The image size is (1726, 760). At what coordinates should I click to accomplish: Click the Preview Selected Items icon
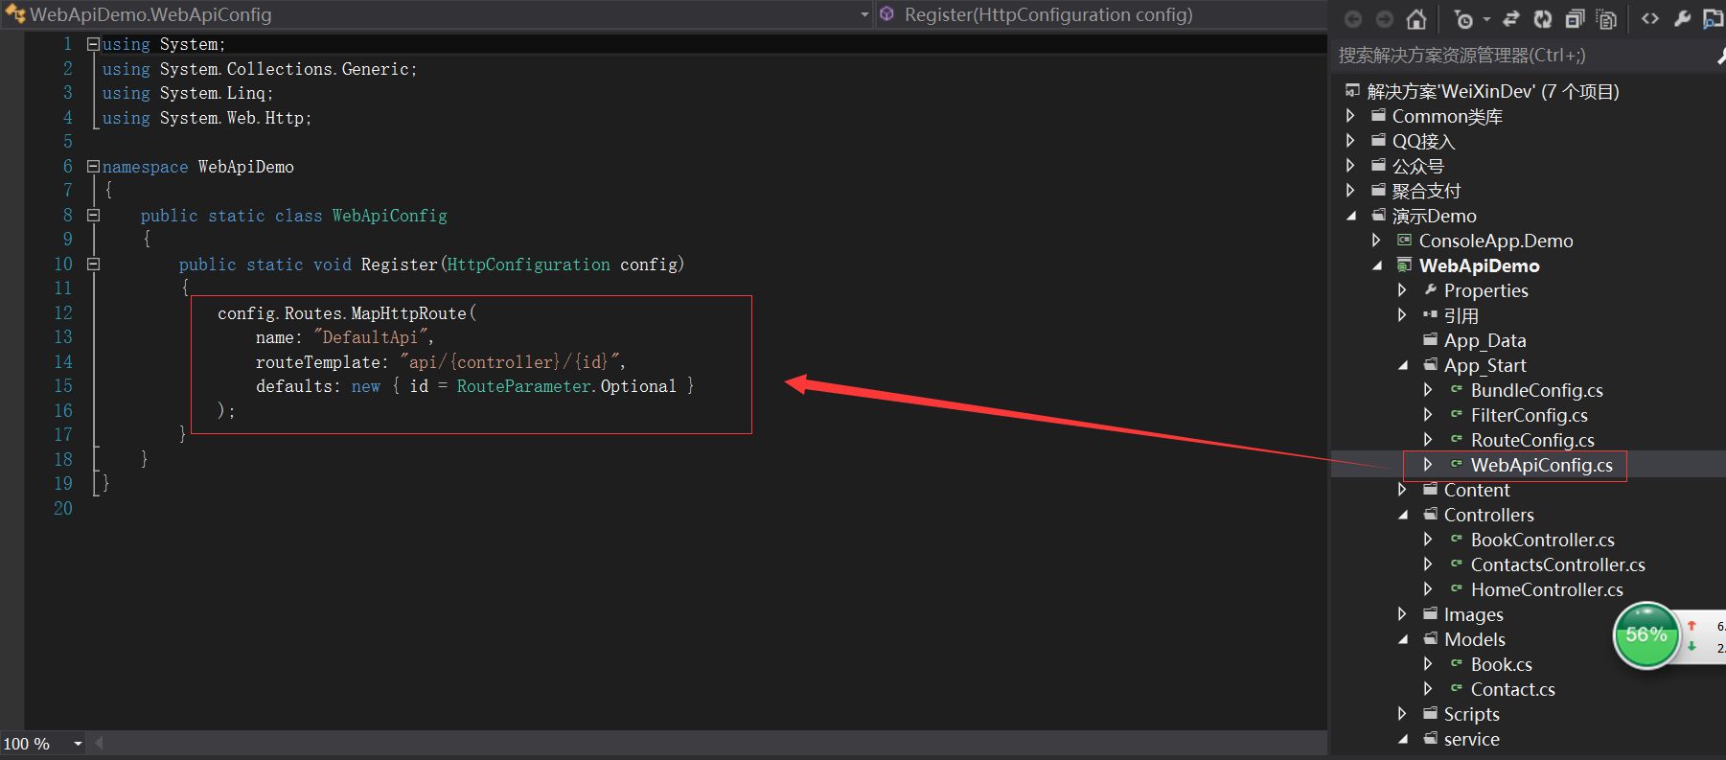1714,18
